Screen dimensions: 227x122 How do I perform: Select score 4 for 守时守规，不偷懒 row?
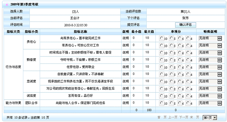click(x=188, y=60)
